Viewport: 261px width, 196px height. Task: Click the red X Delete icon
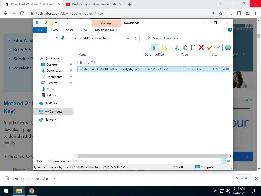click(201, 47)
